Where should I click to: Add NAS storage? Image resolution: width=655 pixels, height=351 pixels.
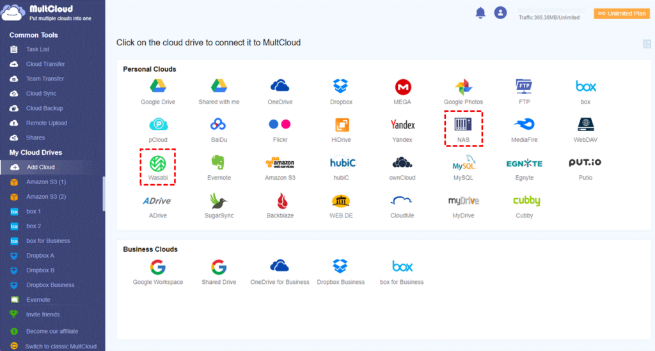[463, 130]
